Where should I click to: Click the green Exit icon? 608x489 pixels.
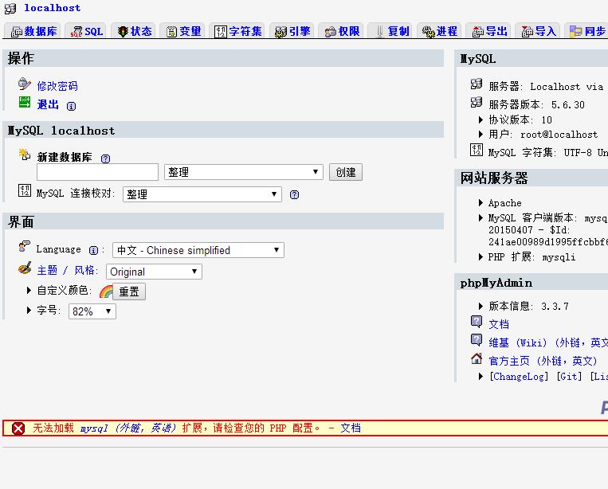point(25,102)
